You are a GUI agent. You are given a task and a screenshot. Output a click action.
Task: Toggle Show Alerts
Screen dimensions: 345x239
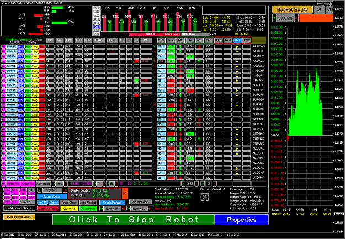52,196
